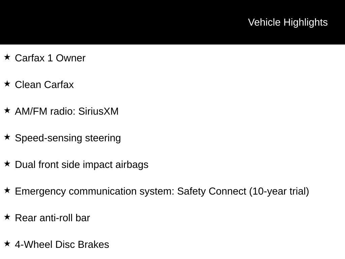Click the star beside Rear anti-roll bar
This screenshot has height=259, width=345.
click(7, 217)
